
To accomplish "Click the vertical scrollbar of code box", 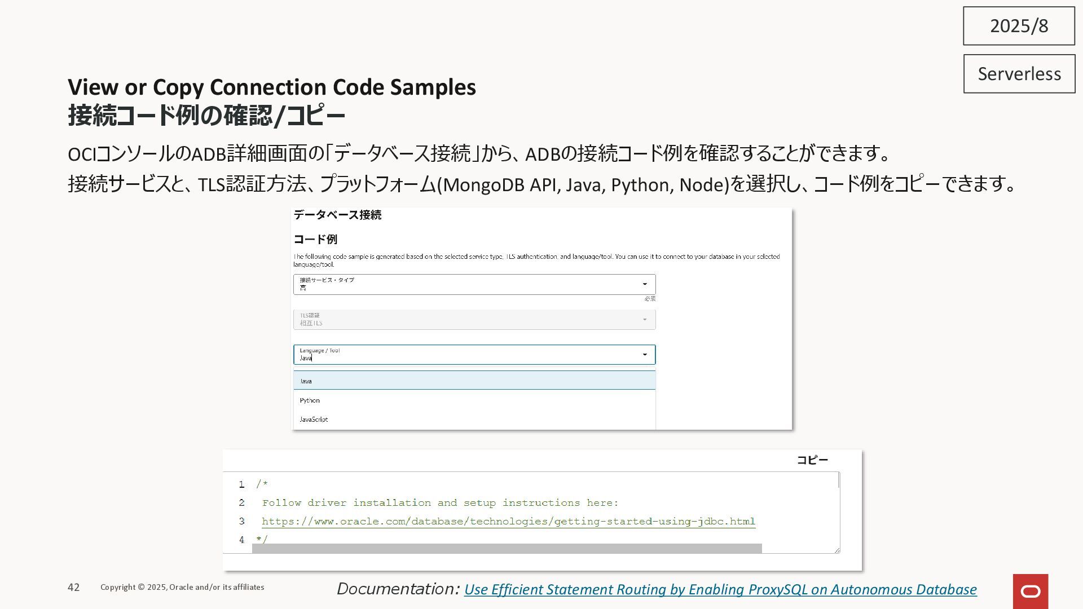I will click(839, 480).
